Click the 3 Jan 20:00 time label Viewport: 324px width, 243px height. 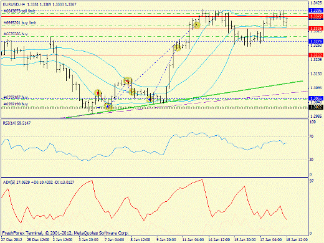point(88,239)
